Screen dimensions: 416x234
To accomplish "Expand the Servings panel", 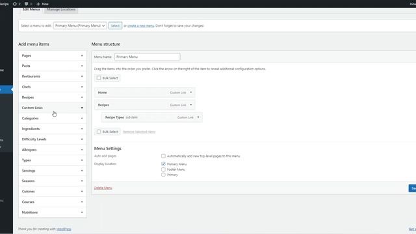I will click(x=53, y=170).
